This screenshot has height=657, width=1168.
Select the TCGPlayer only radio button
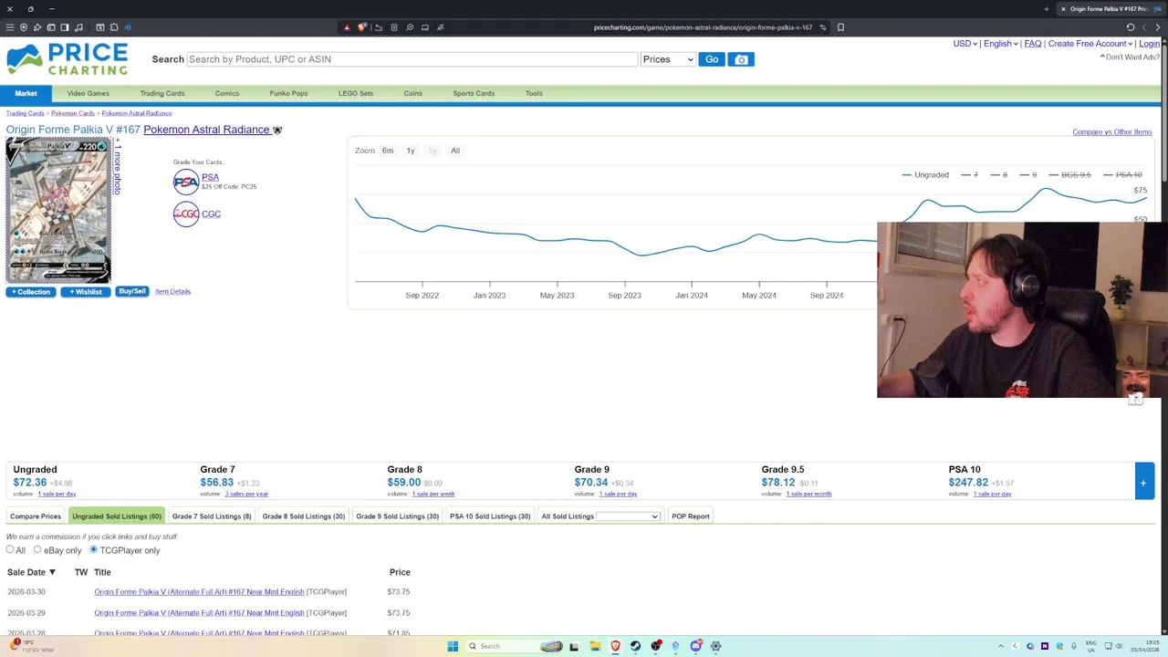click(x=93, y=550)
